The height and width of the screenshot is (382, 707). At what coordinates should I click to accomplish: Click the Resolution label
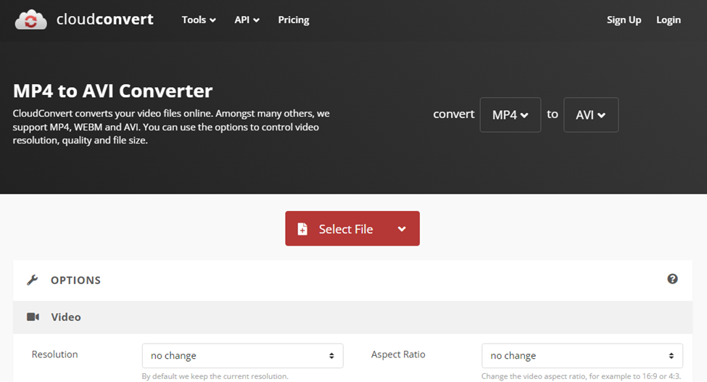pyautogui.click(x=54, y=354)
